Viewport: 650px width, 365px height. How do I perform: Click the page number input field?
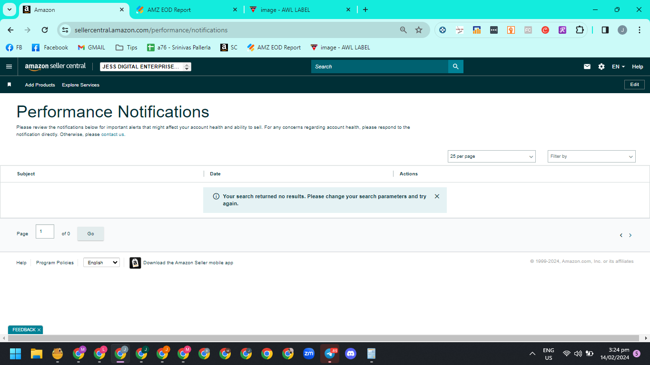[45, 231]
